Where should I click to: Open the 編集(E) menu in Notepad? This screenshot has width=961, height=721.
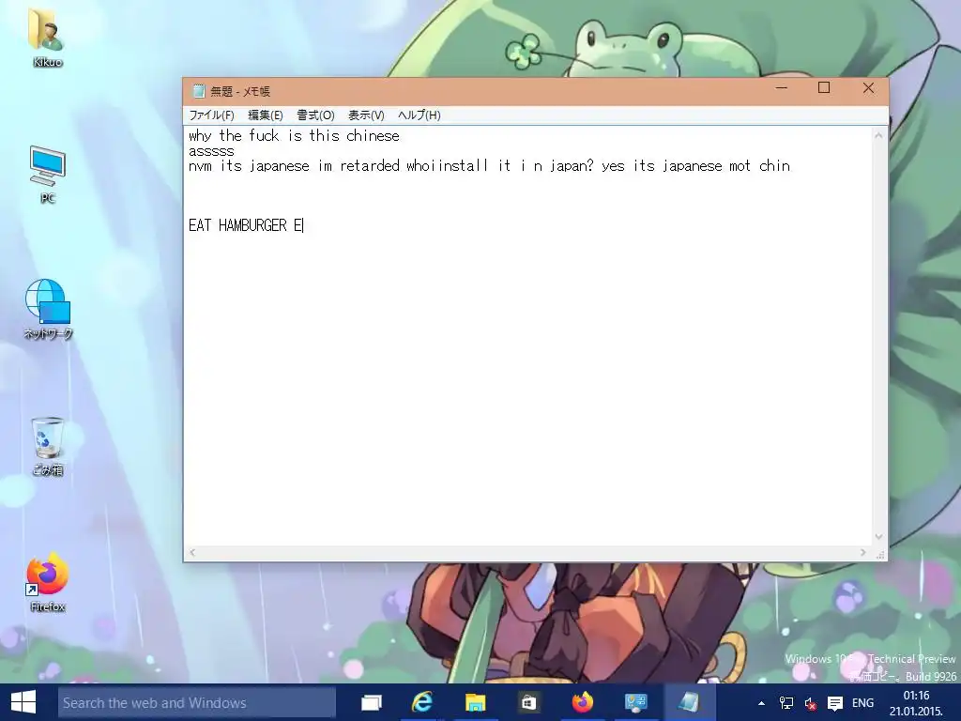click(266, 115)
